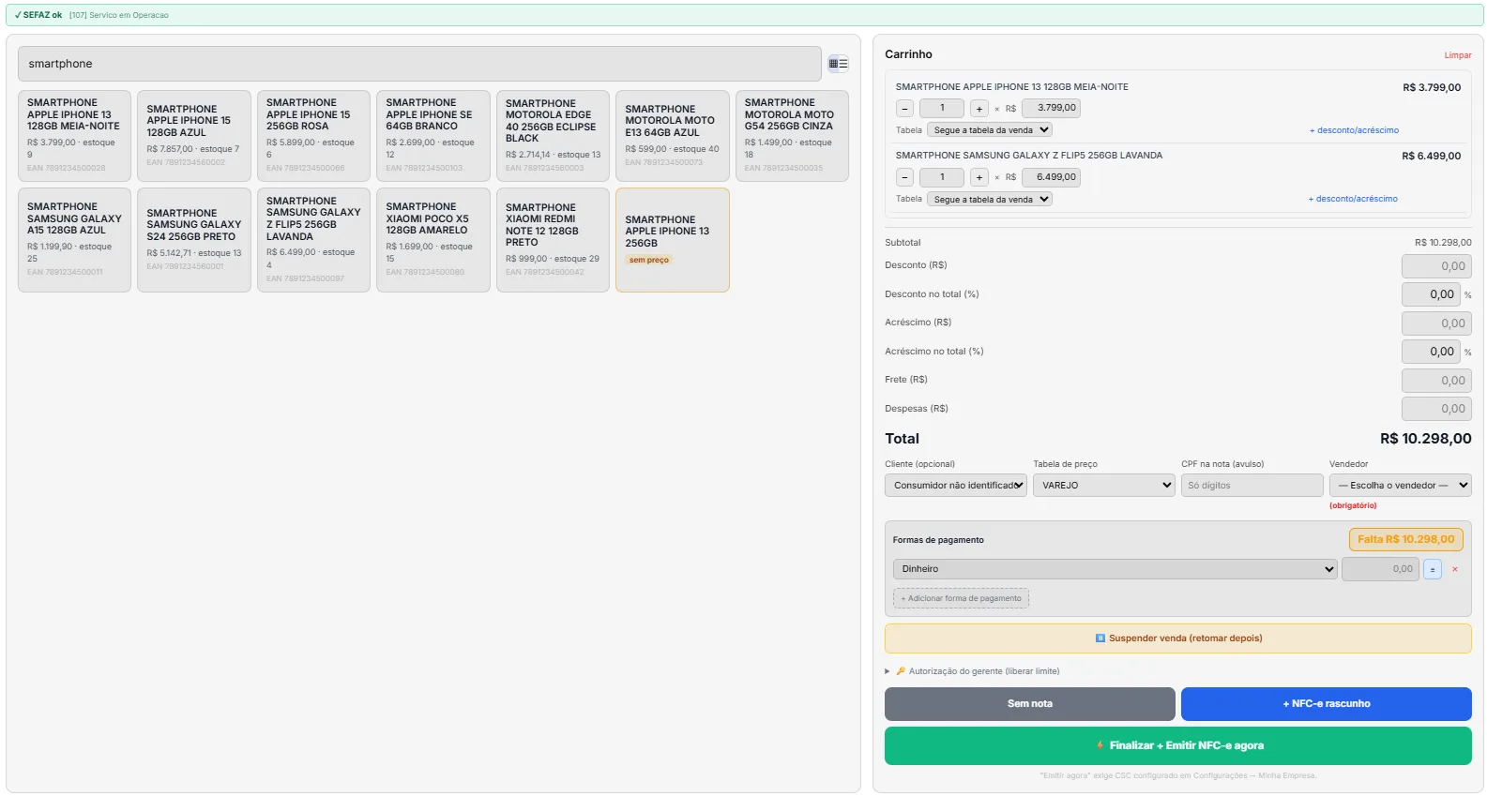Click the iPhone 13 unit price field 3.799,00
Image resolution: width=1487 pixels, height=796 pixels.
coord(1051,109)
